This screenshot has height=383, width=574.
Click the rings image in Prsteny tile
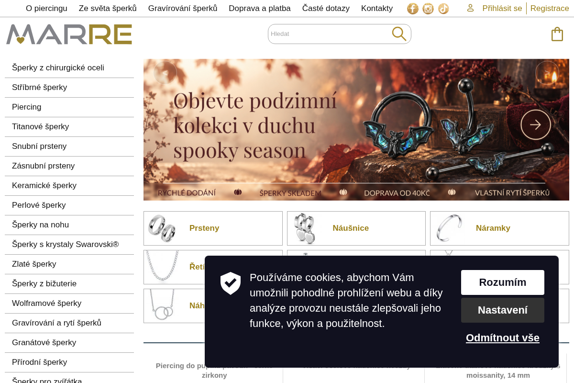(x=162, y=228)
